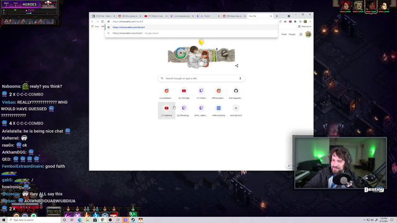Switch to the Reddit 'Mina gloats' tab

[x=129, y=16]
